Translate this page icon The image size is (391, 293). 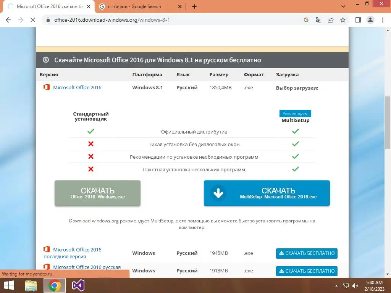(318, 20)
